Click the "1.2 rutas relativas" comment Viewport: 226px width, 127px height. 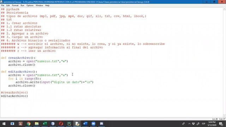[x=21, y=30]
